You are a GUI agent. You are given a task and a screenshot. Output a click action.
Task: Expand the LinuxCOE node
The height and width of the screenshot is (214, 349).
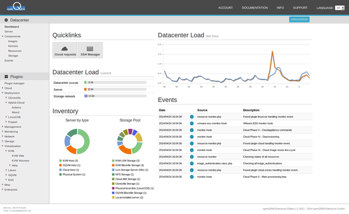tap(6, 117)
